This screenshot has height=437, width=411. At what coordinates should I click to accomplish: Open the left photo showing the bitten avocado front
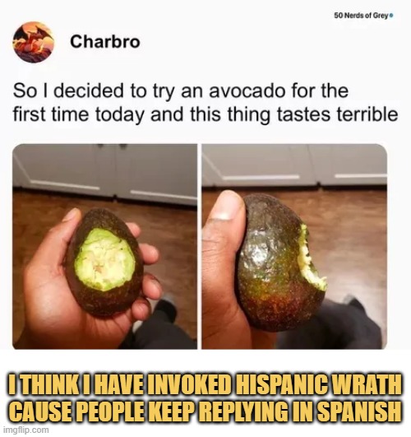[104, 246]
